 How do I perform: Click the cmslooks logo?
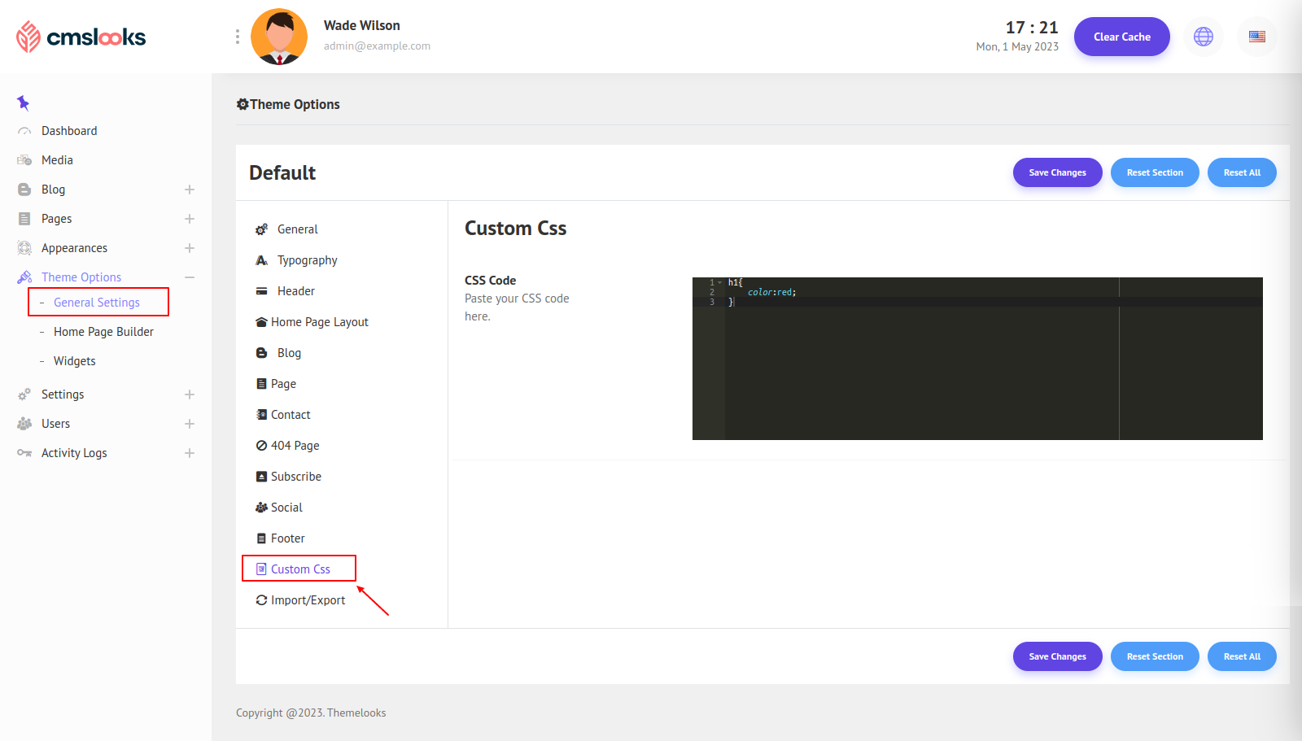click(81, 37)
